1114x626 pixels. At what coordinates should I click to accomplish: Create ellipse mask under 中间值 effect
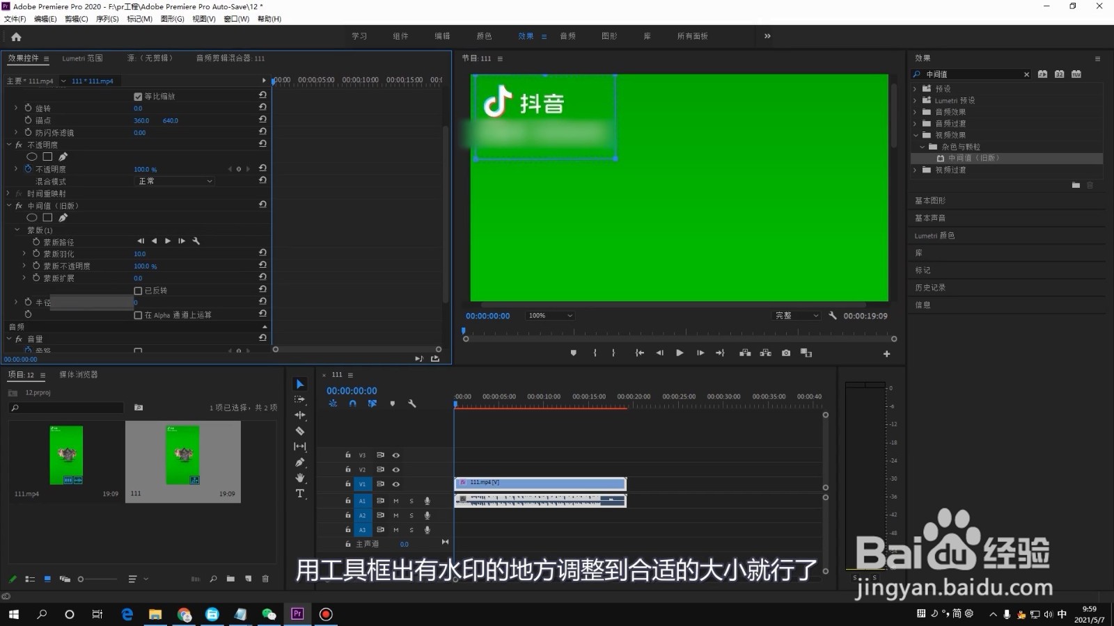(32, 218)
